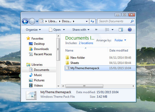Select the Docu... breadcrumb segment
This screenshot has height=112, width=155.
pyautogui.click(x=67, y=21)
